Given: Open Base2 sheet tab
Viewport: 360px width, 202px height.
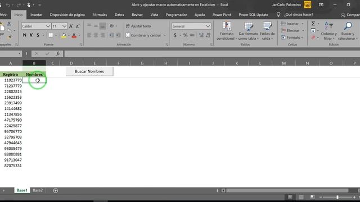Looking at the screenshot, I should click(x=38, y=190).
